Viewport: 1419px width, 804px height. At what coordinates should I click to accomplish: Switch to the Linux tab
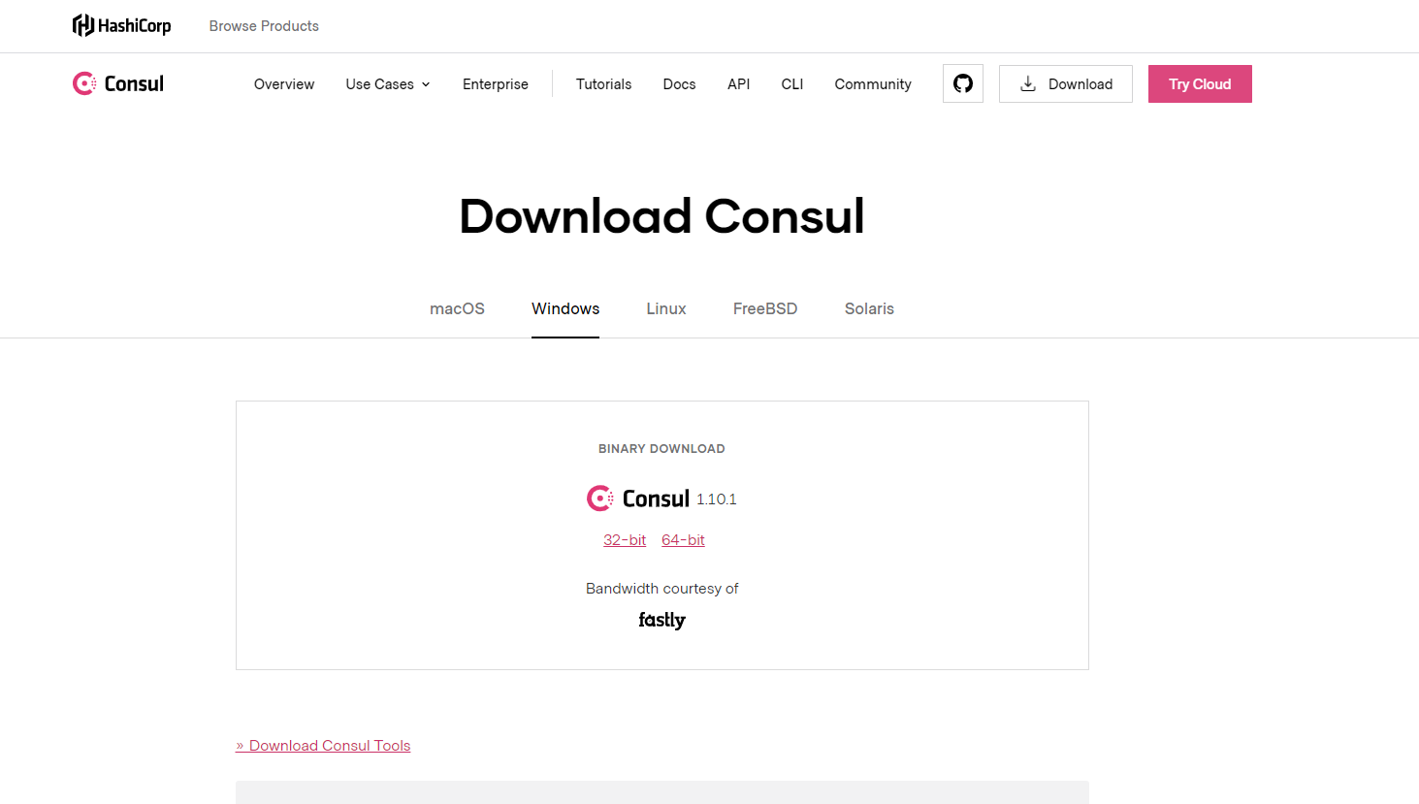[666, 308]
